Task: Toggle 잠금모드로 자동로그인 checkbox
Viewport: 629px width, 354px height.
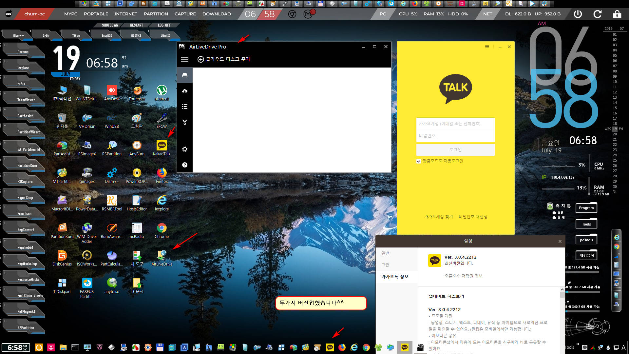Action: 419,161
